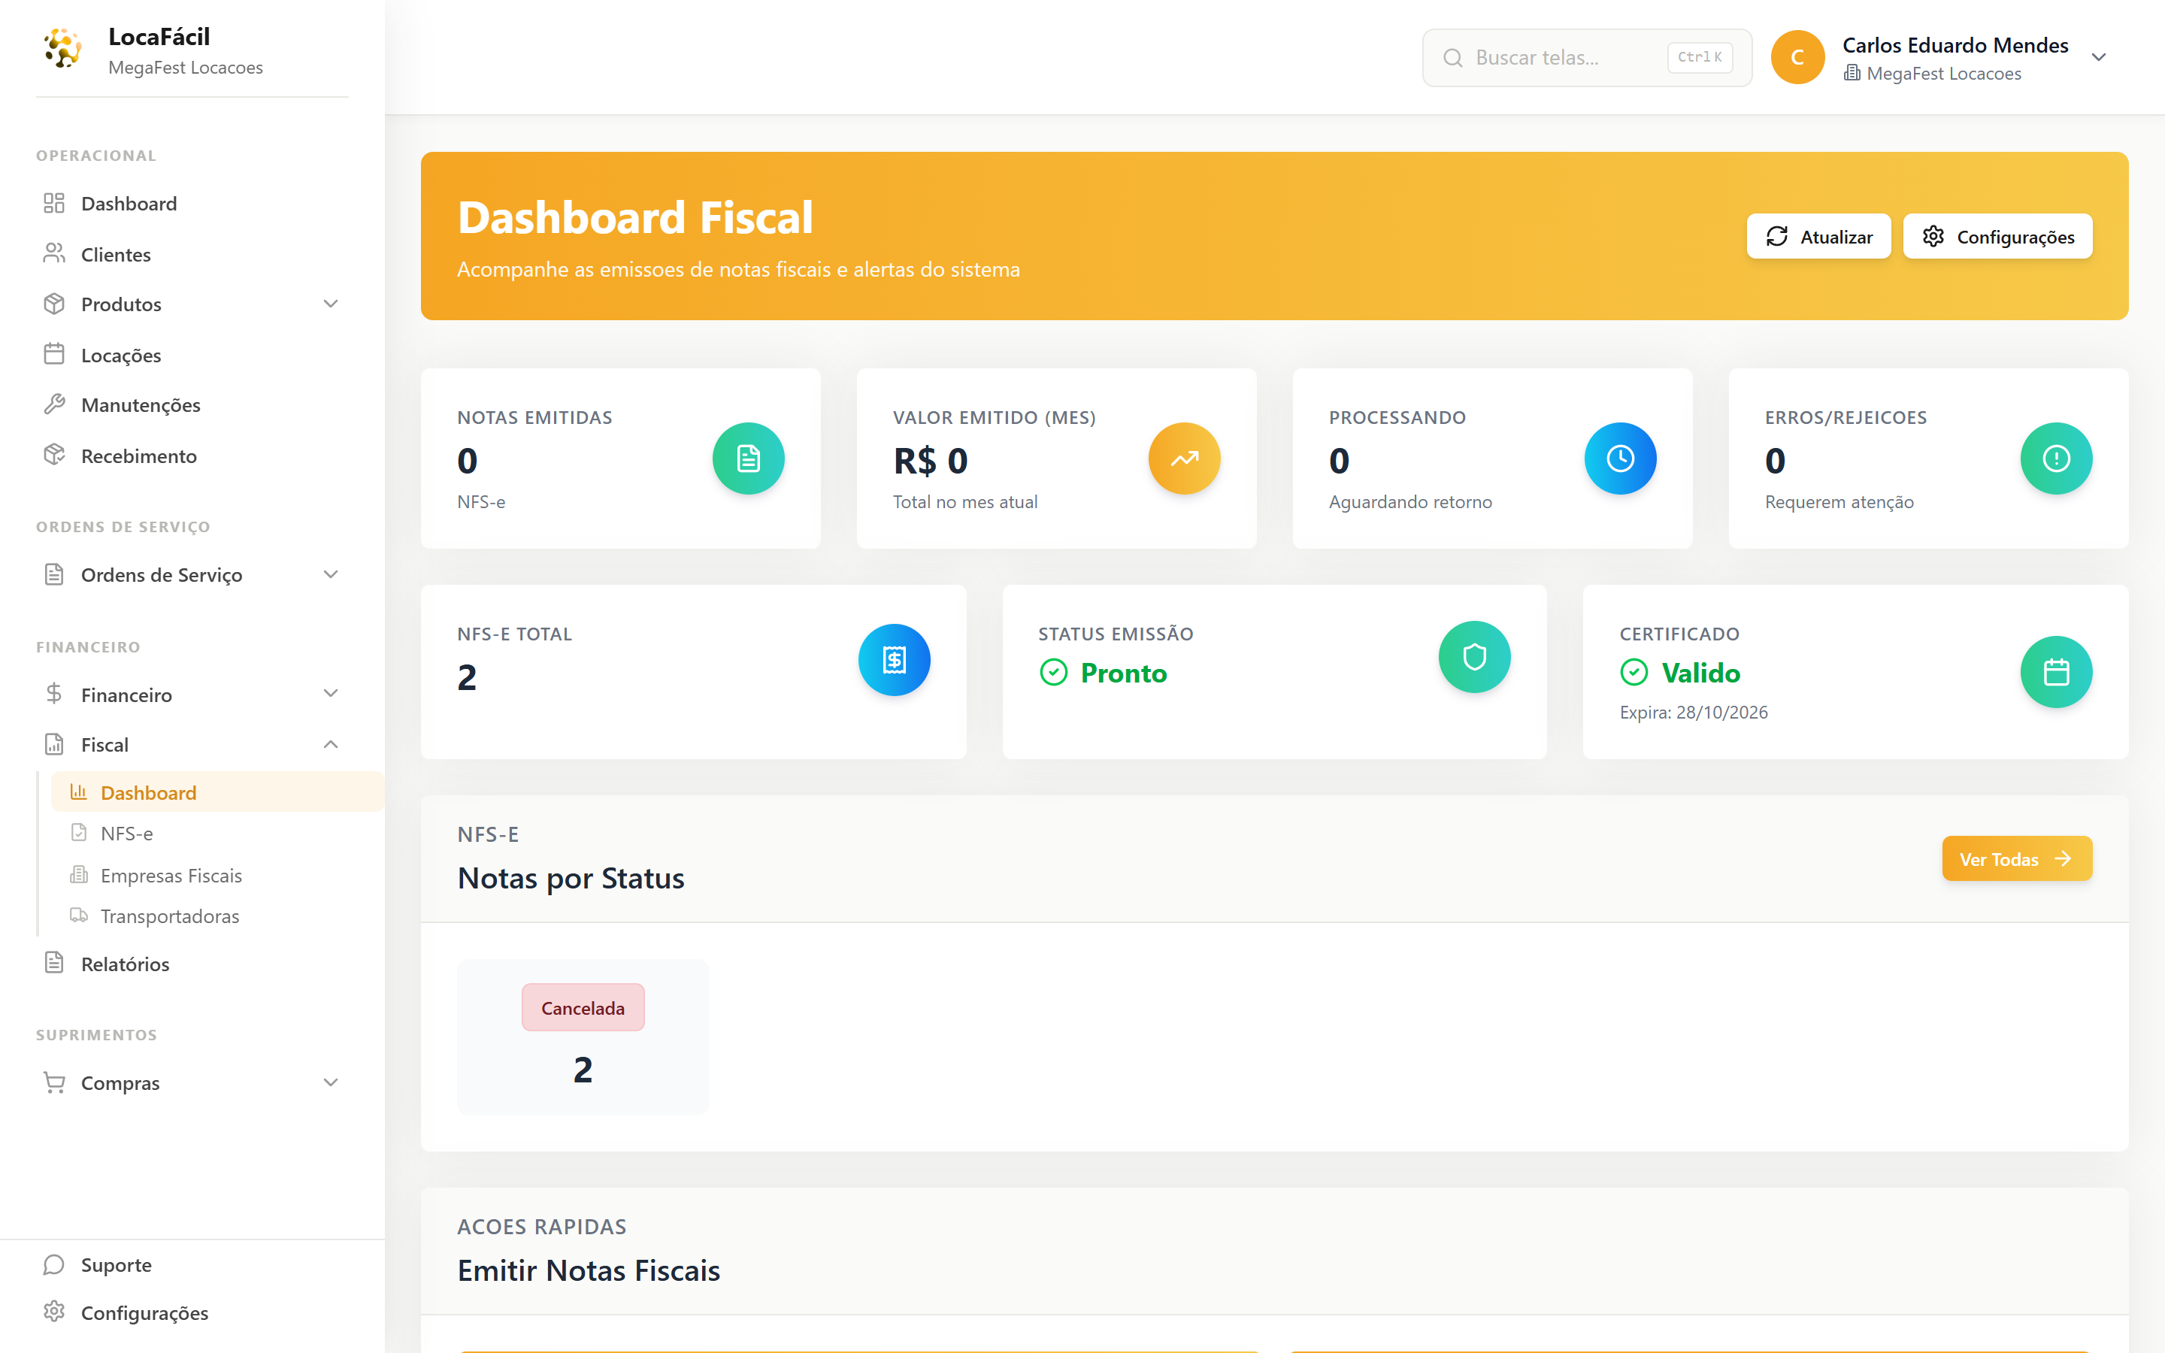This screenshot has height=1353, width=2165.
Task: Click the Cancelada status badge
Action: (x=583, y=1007)
